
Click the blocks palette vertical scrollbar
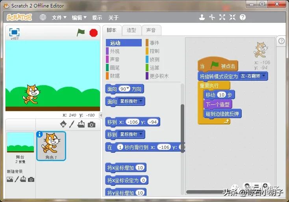coord(182,128)
